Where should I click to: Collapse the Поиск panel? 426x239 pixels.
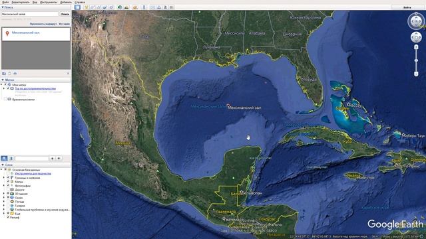[3, 7]
